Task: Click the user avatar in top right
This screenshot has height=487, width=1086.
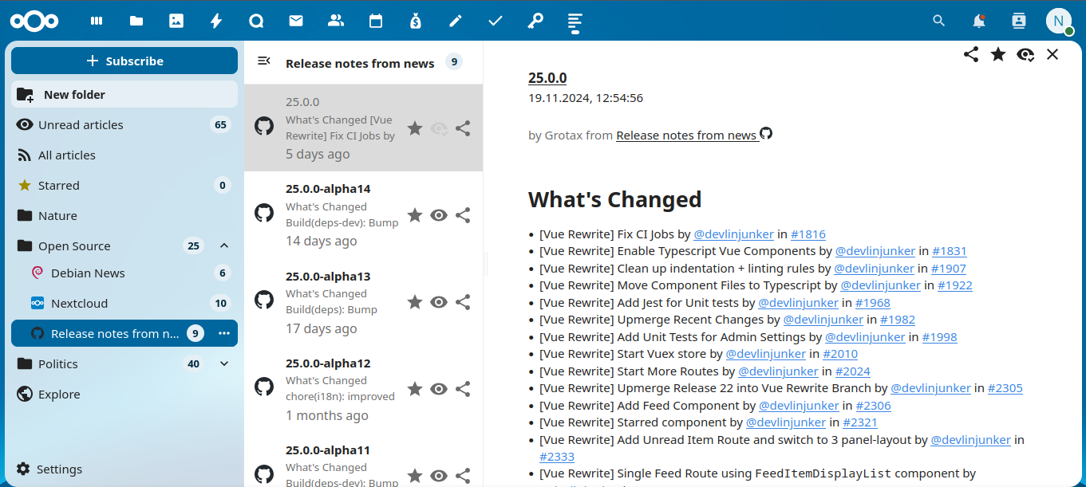Action: click(x=1060, y=21)
